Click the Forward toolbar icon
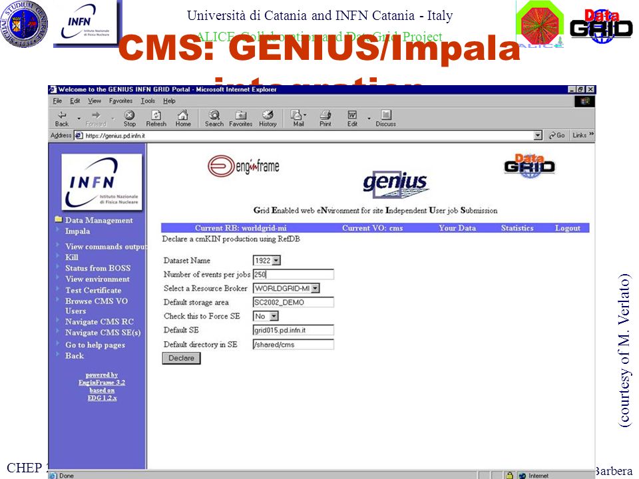The image size is (639, 479). [x=96, y=118]
